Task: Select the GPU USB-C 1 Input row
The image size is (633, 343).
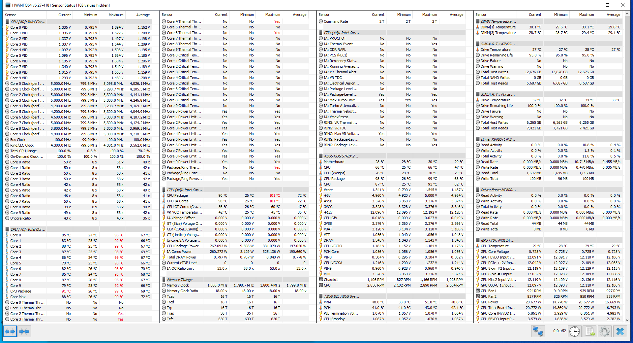Action: (549, 285)
